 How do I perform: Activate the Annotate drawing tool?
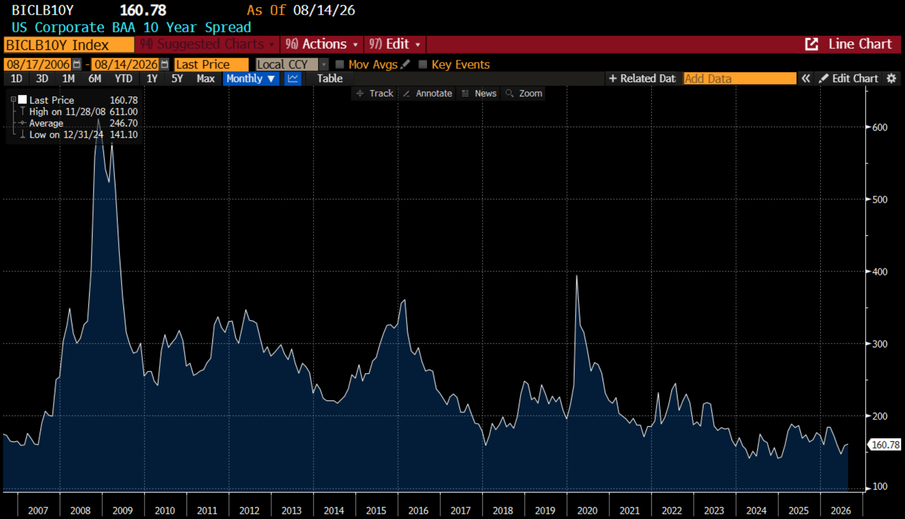point(428,93)
